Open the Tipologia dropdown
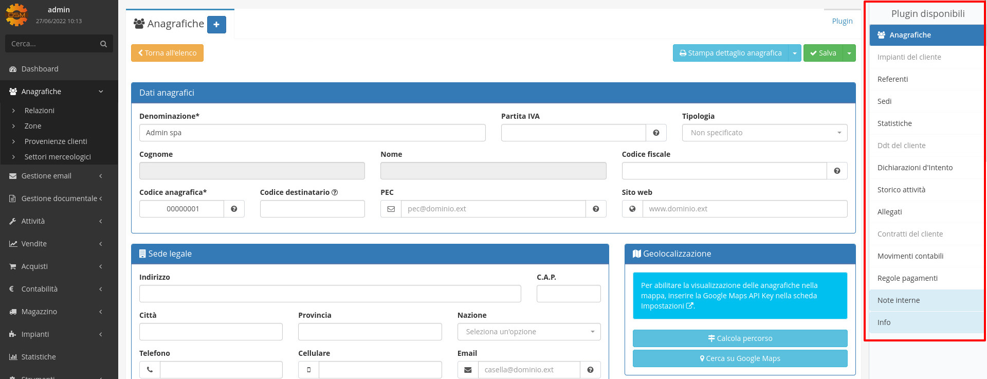The image size is (987, 379). [x=764, y=133]
